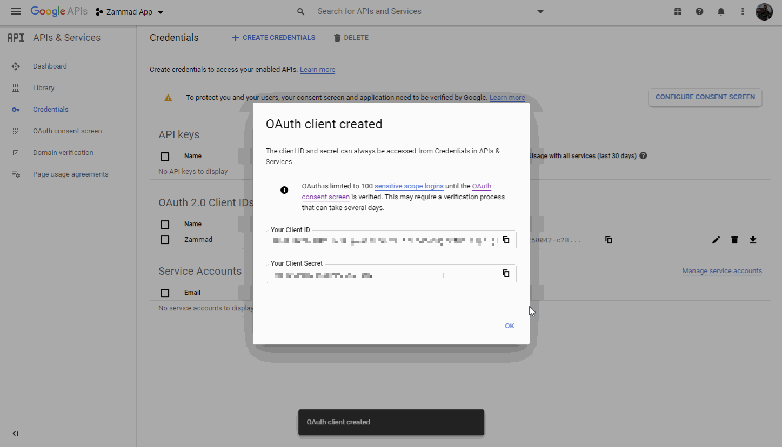The width and height of the screenshot is (782, 447).
Task: Open Page usage agreements menu item
Action: coord(70,174)
